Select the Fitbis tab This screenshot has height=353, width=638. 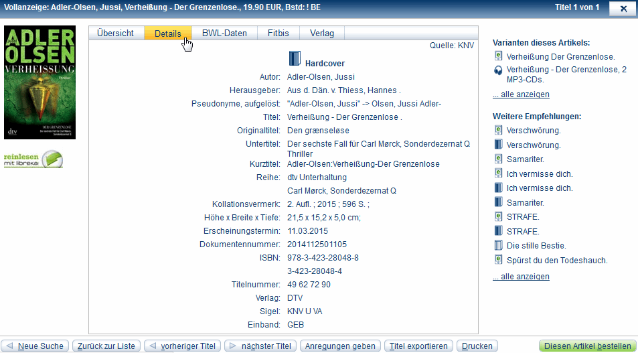[x=278, y=33]
